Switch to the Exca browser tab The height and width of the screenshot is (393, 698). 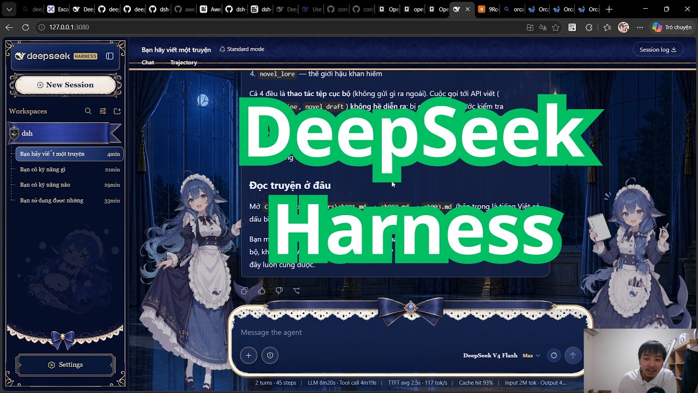click(x=58, y=9)
